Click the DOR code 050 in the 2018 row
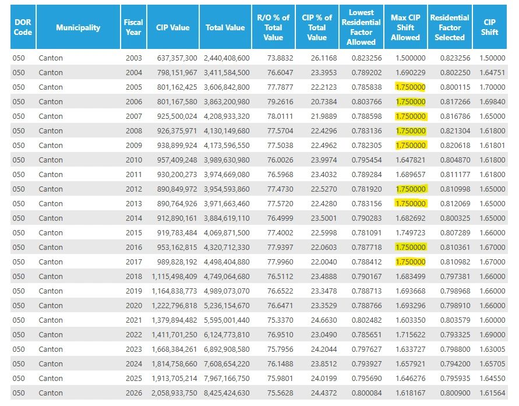519x406 pixels. pos(19,276)
